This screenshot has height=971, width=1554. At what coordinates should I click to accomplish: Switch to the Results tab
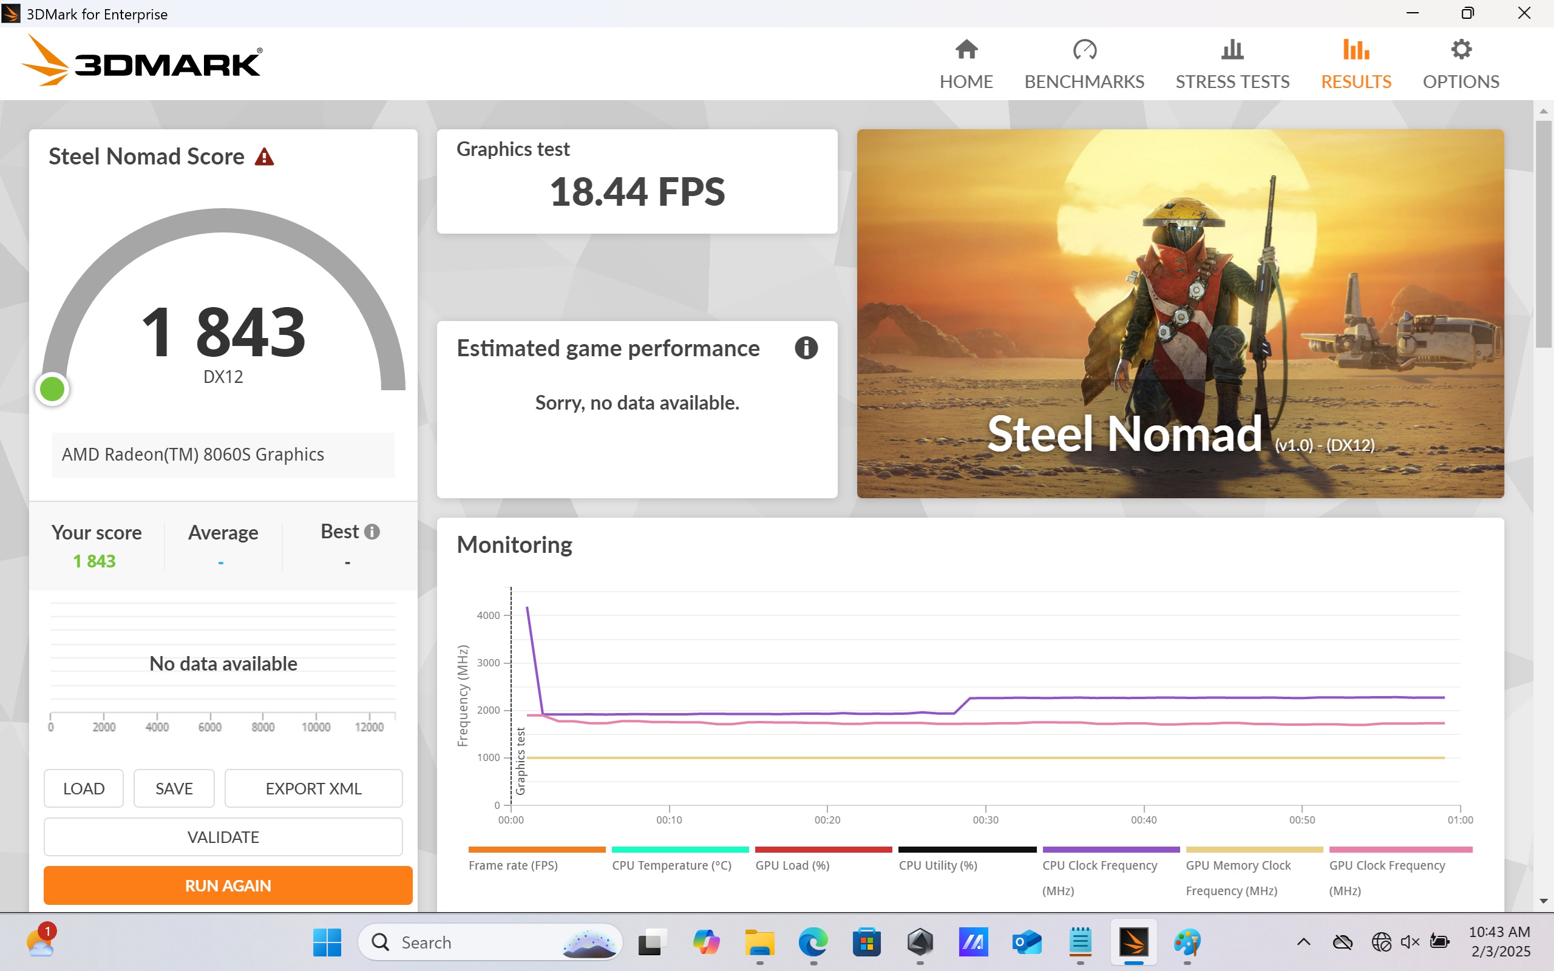(1356, 64)
